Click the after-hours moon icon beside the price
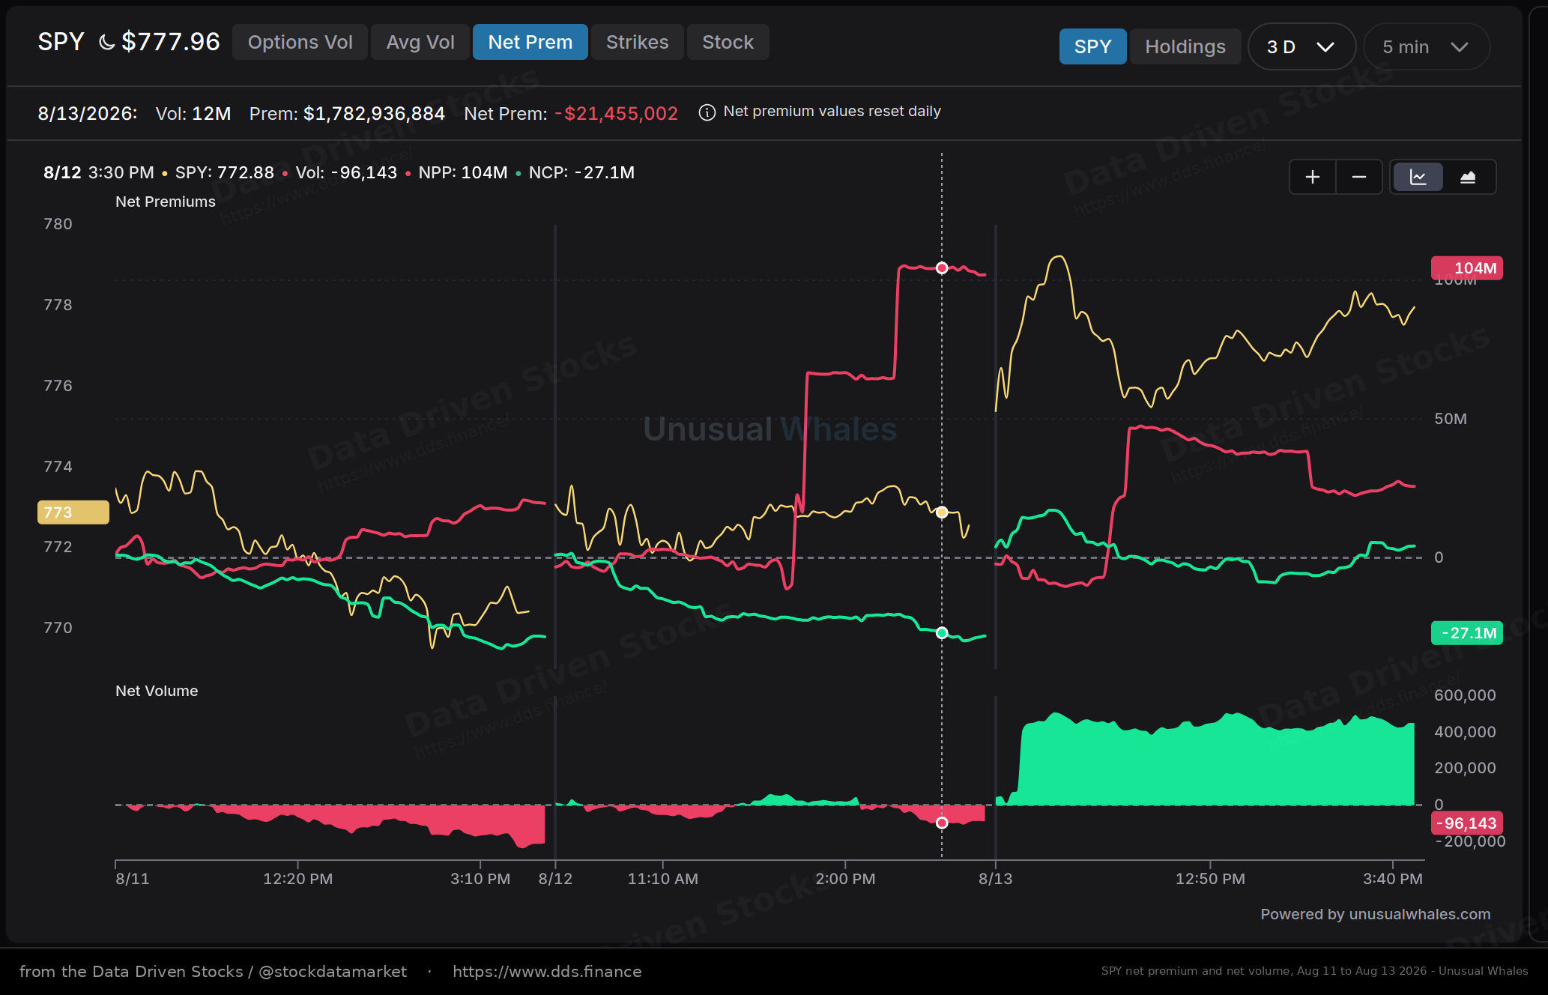This screenshot has height=995, width=1548. pos(107,43)
